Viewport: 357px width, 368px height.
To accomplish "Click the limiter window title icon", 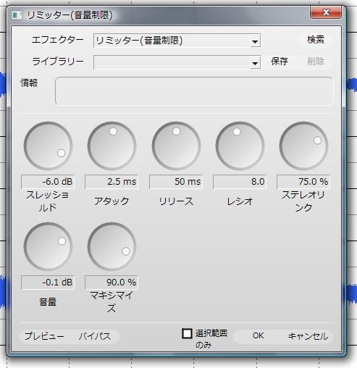I will tap(17, 15).
